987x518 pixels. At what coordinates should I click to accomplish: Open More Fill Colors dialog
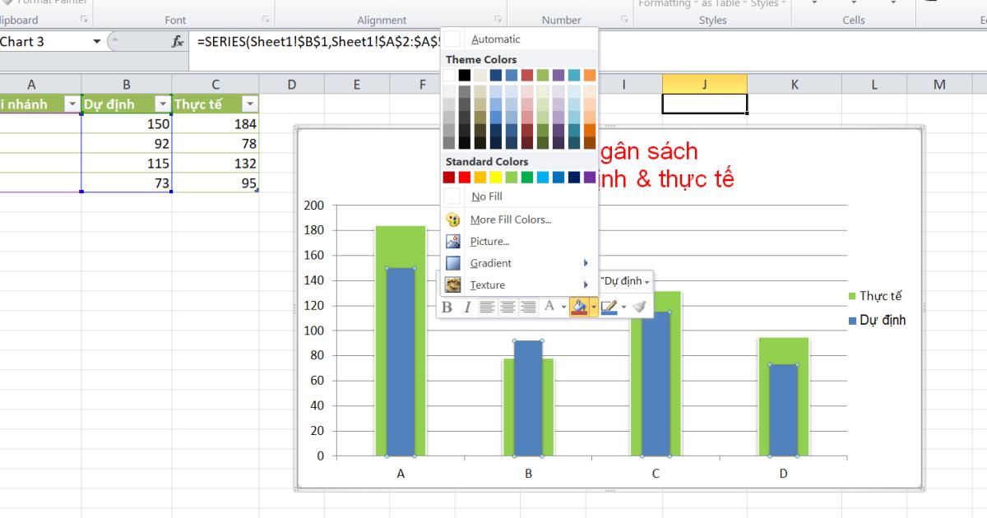click(x=519, y=220)
